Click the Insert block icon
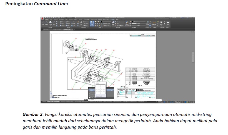Screen dimensions: 228x135 [x=113, y=23]
